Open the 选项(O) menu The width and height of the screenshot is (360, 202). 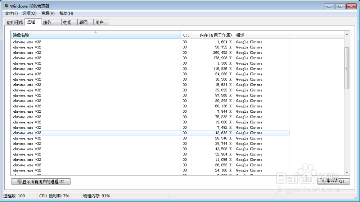[x=30, y=13]
